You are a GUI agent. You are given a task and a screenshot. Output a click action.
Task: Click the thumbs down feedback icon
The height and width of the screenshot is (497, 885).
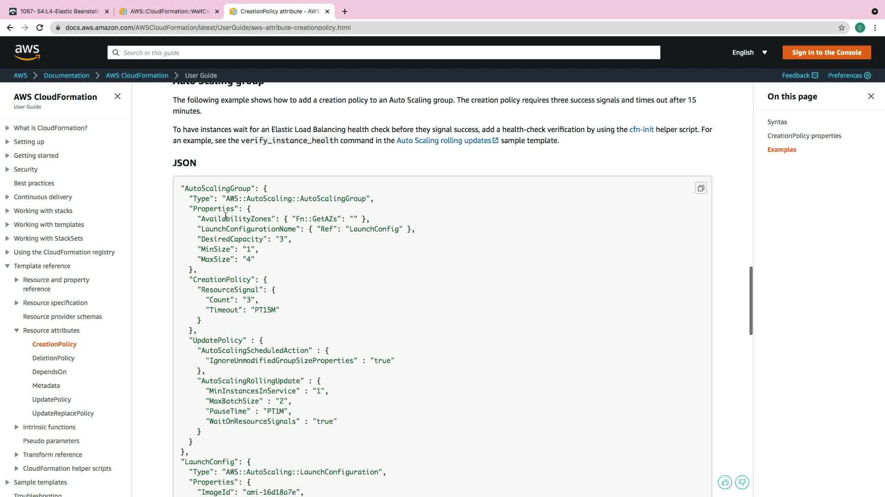(742, 482)
